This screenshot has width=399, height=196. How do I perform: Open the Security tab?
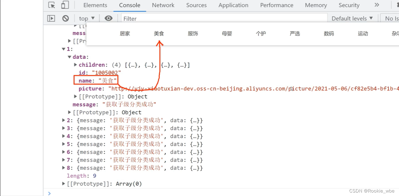(x=349, y=5)
